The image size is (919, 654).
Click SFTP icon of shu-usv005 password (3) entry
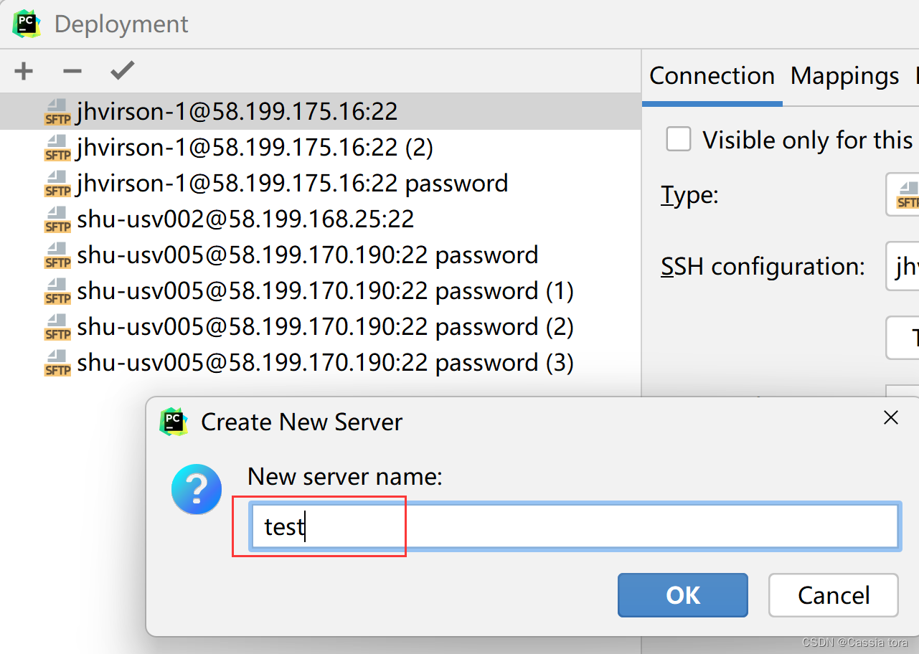tap(57, 363)
